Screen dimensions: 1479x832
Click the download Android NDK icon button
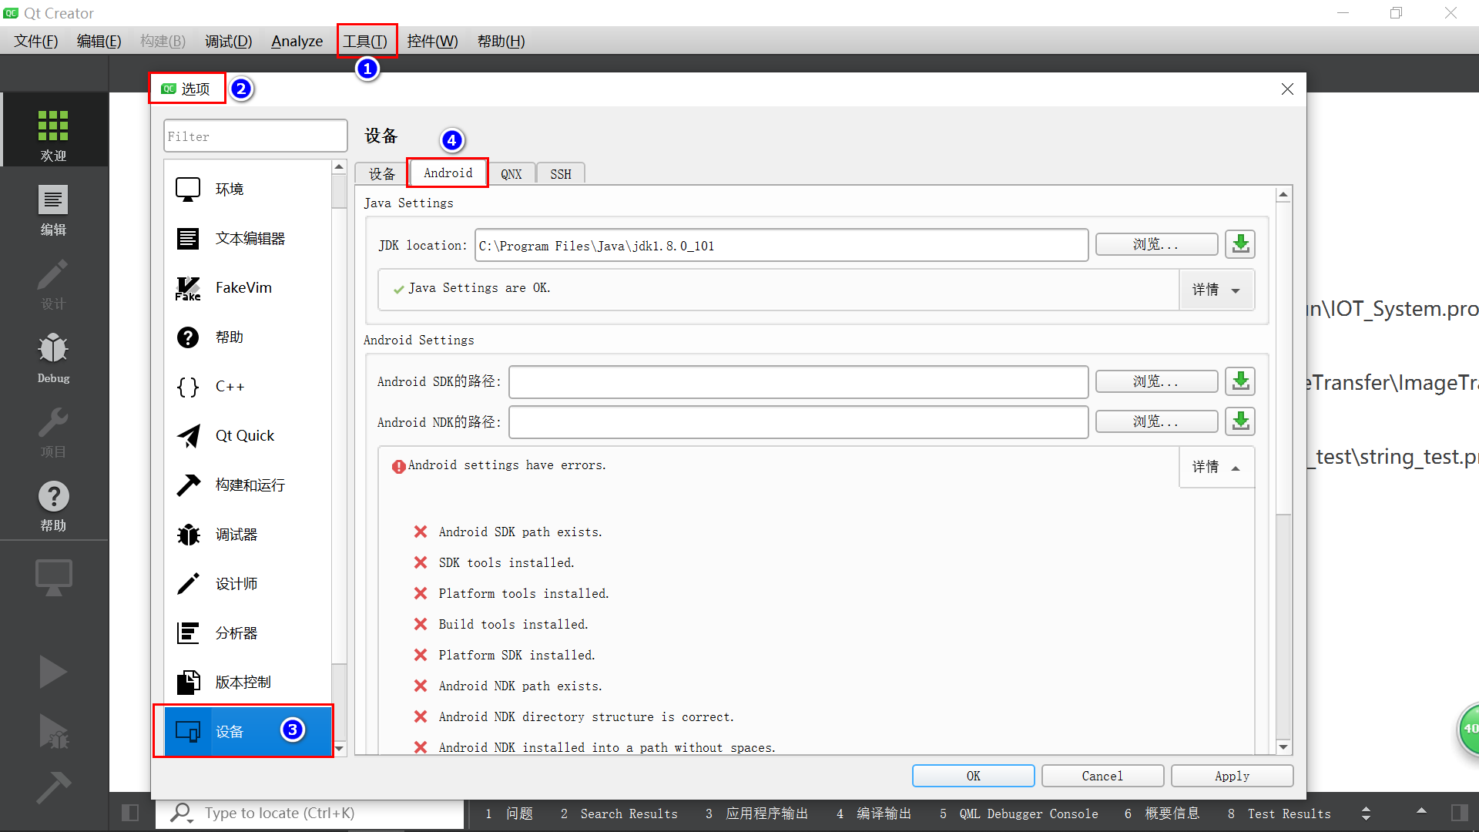tap(1240, 421)
